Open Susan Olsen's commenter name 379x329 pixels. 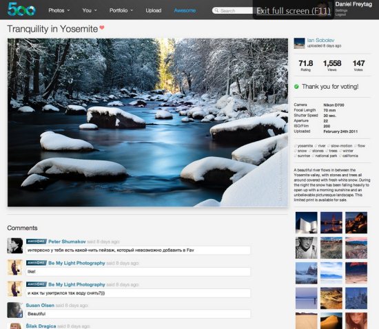(40, 306)
